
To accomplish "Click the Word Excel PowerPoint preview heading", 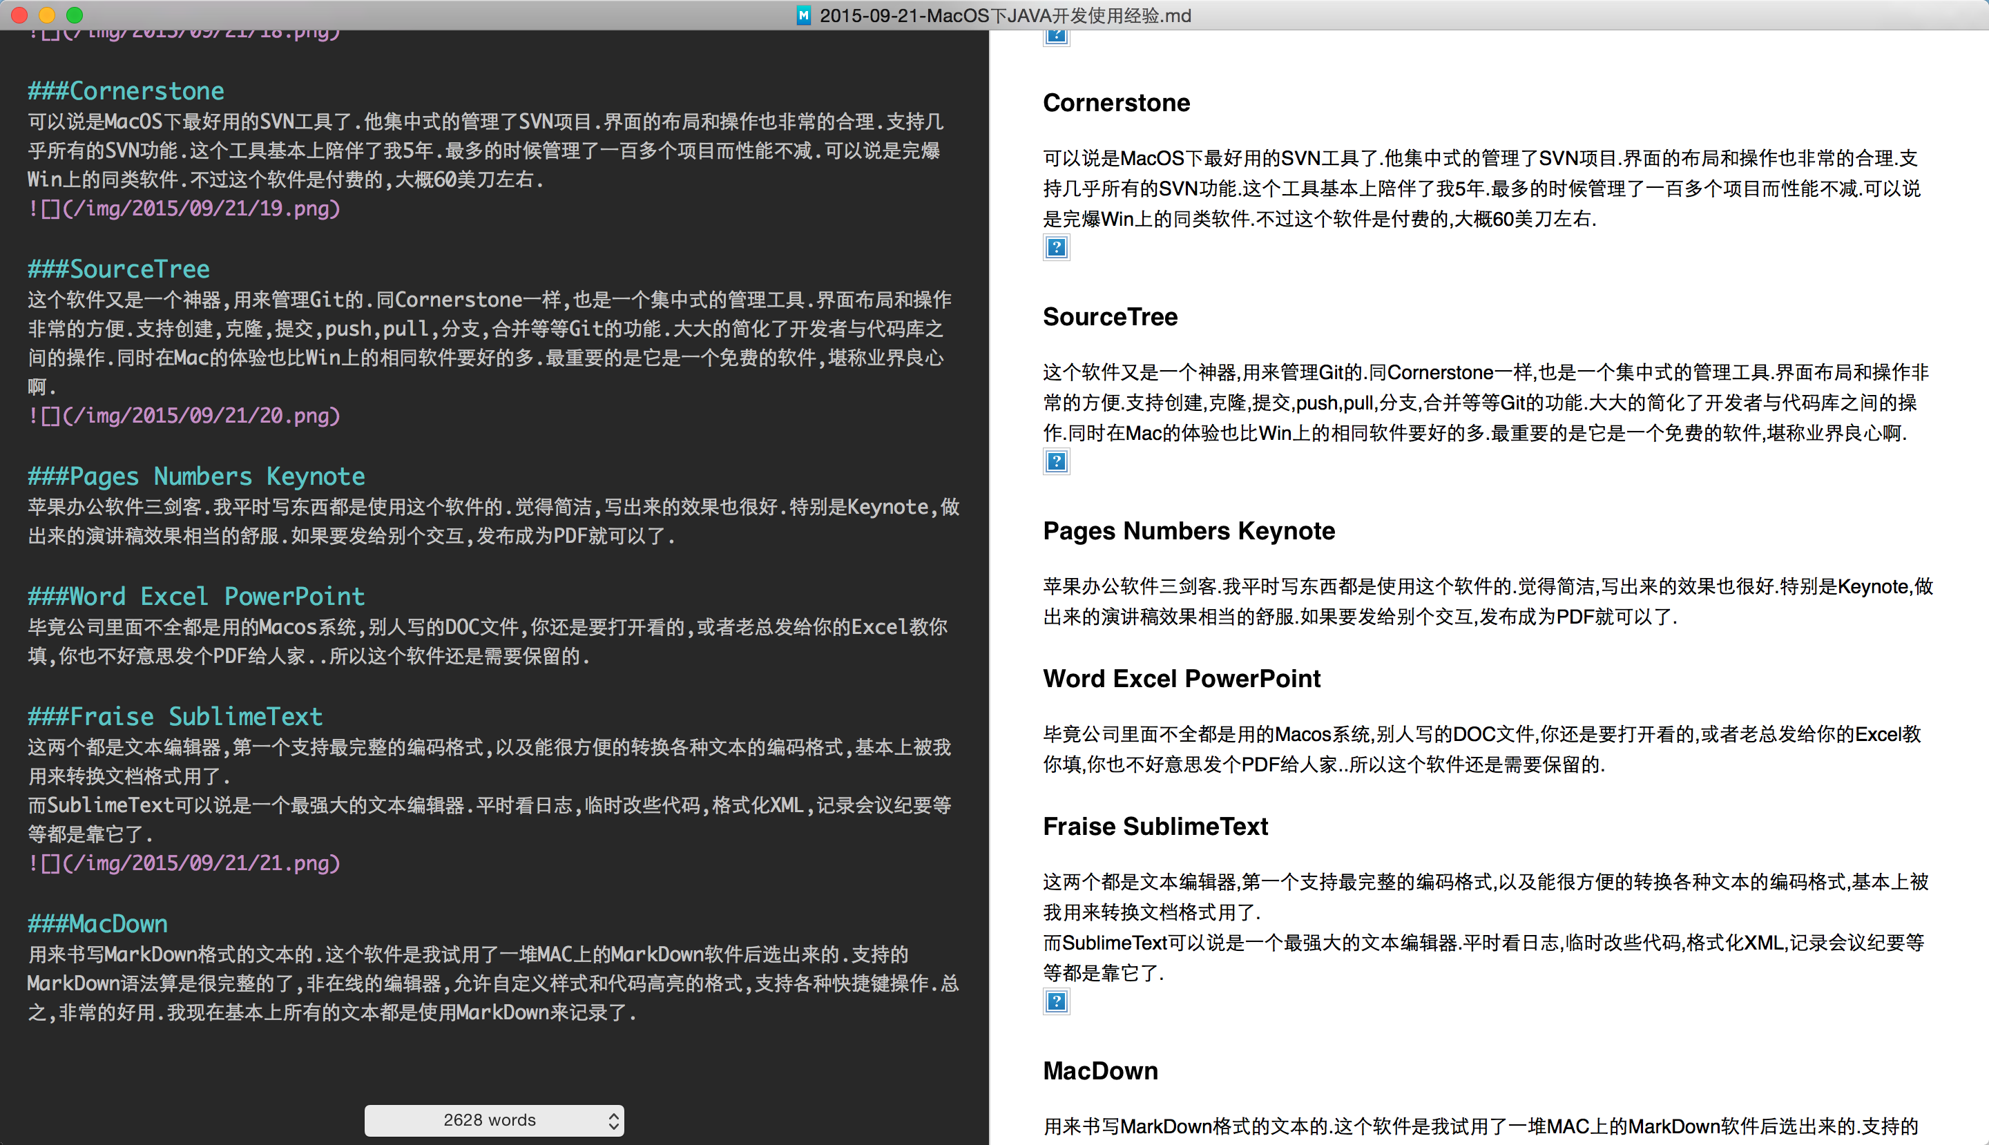I will point(1181,679).
